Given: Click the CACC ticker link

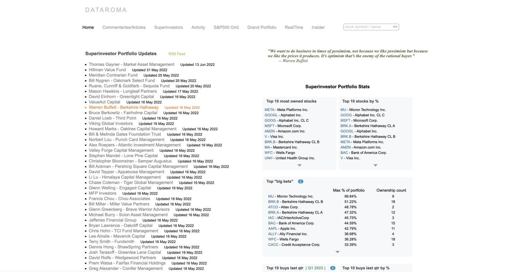Looking at the screenshot, I should click(273, 245).
